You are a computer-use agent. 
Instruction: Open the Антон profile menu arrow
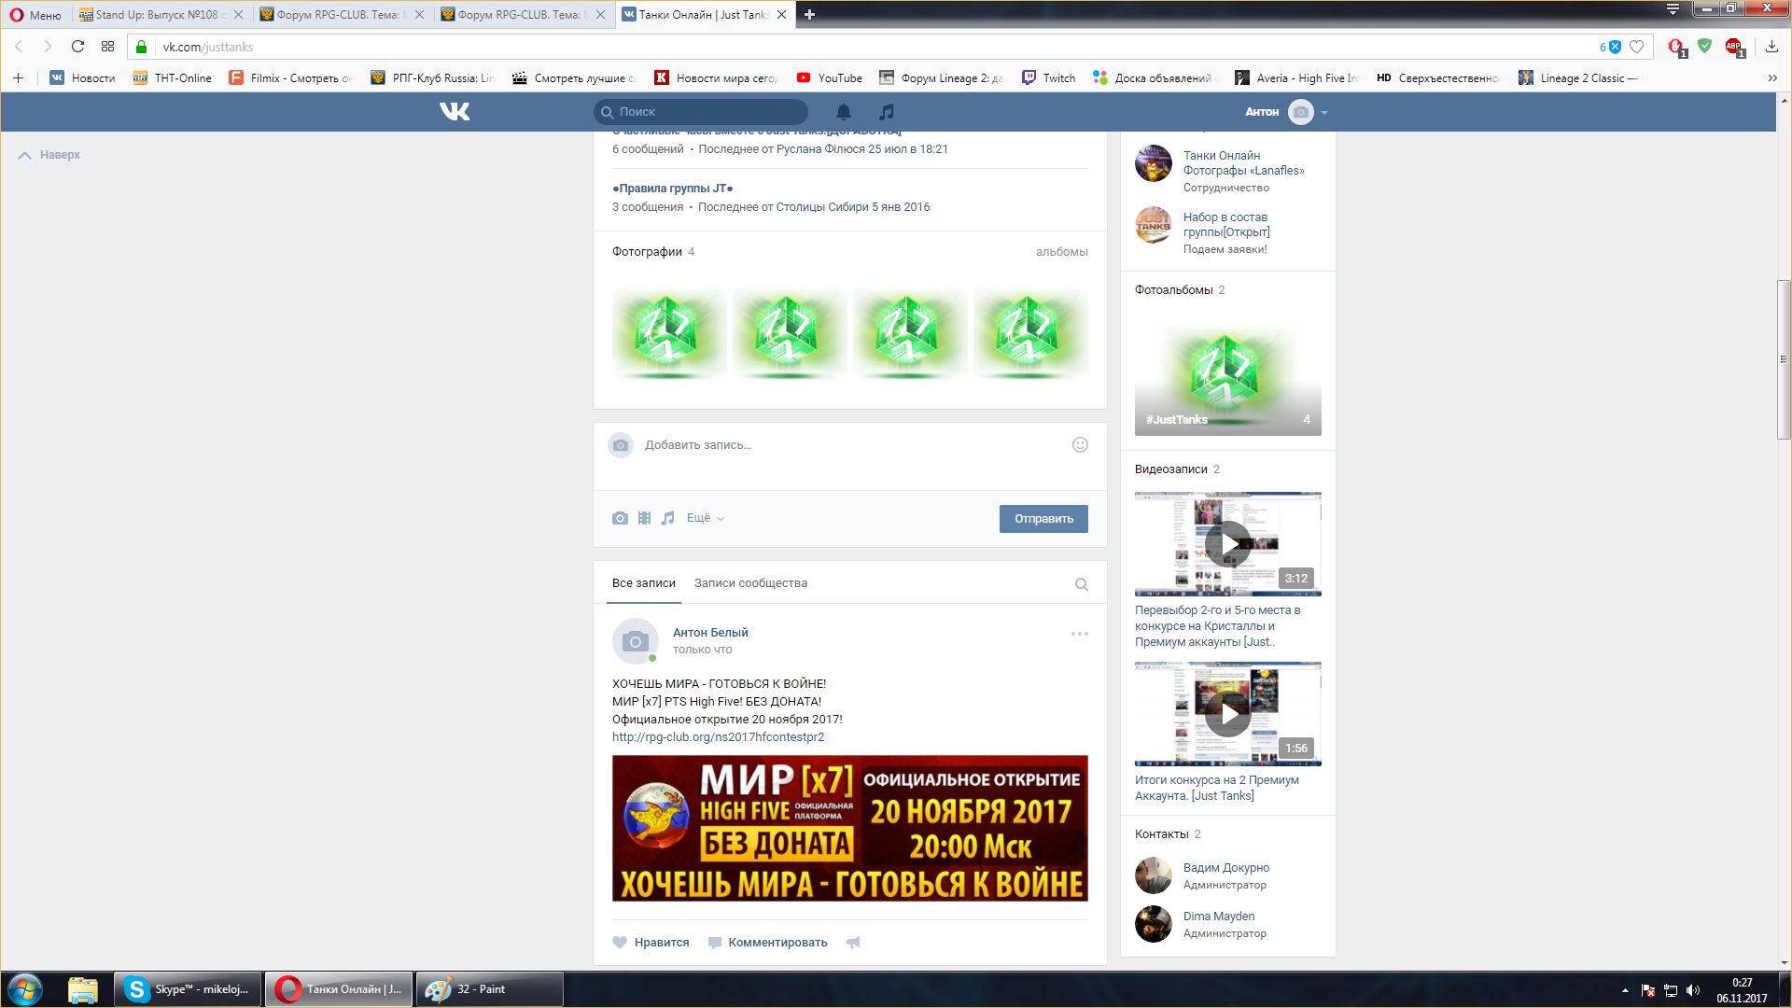[x=1323, y=113]
